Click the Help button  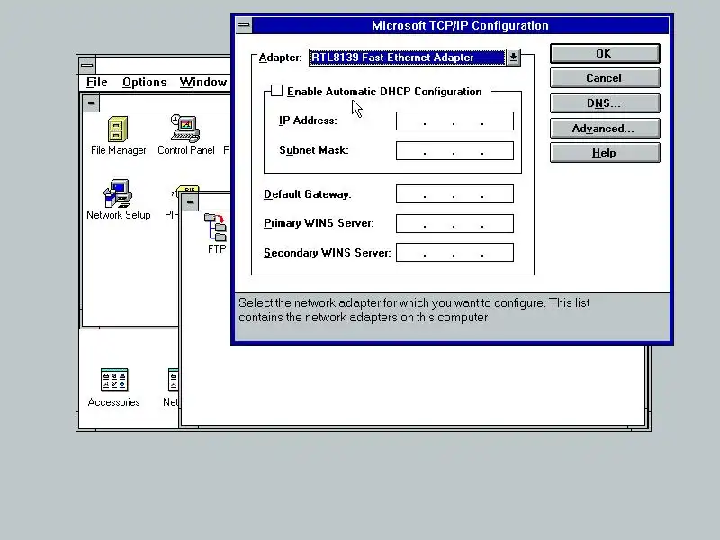pos(605,153)
